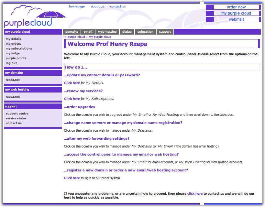Click the support sidebar header
Image resolution: width=265 pixels, height=207 pixels.
click(x=33, y=106)
